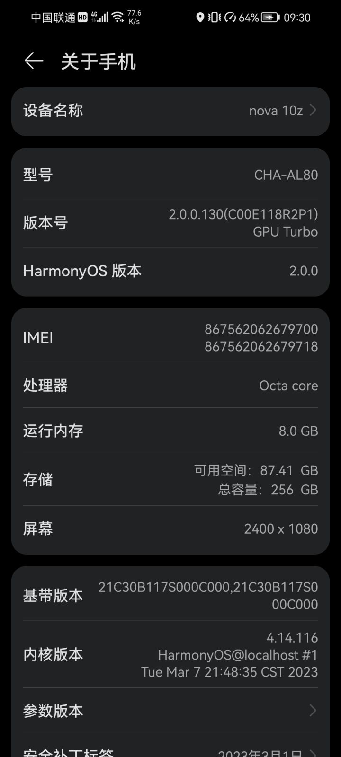Tap the IMEI numbers row
The width and height of the screenshot is (341, 757).
(170, 337)
